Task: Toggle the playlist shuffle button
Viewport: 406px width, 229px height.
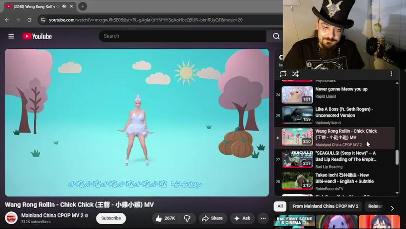Action: 295,74
